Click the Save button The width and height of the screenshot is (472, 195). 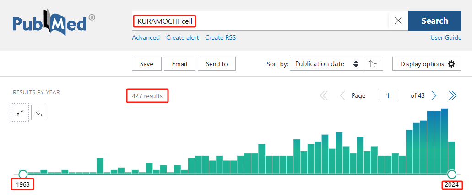pyautogui.click(x=146, y=64)
